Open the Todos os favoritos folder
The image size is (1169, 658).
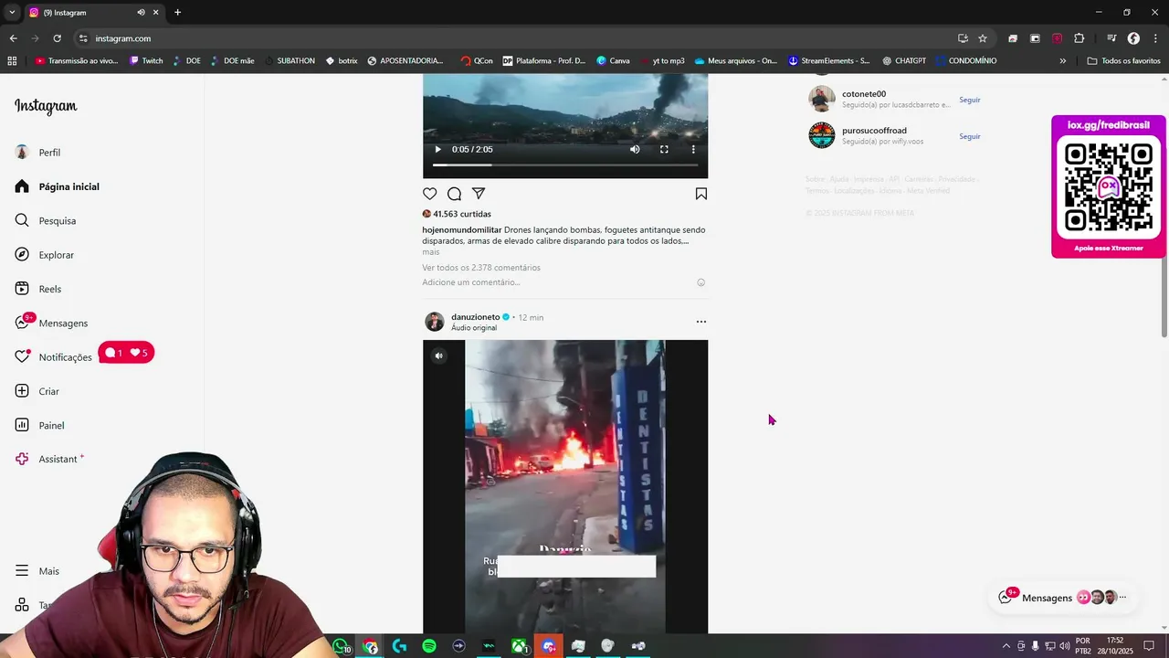pyautogui.click(x=1123, y=61)
